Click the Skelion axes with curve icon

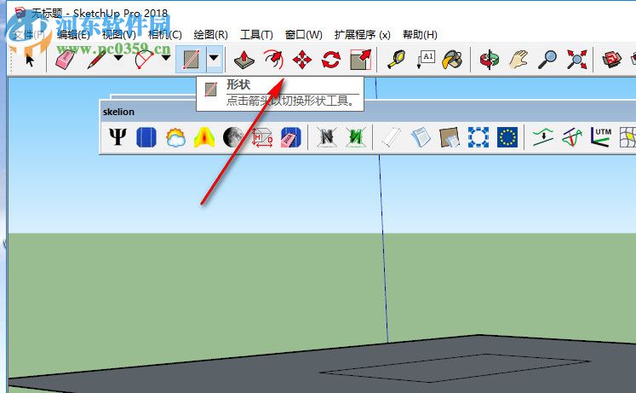[x=572, y=137]
